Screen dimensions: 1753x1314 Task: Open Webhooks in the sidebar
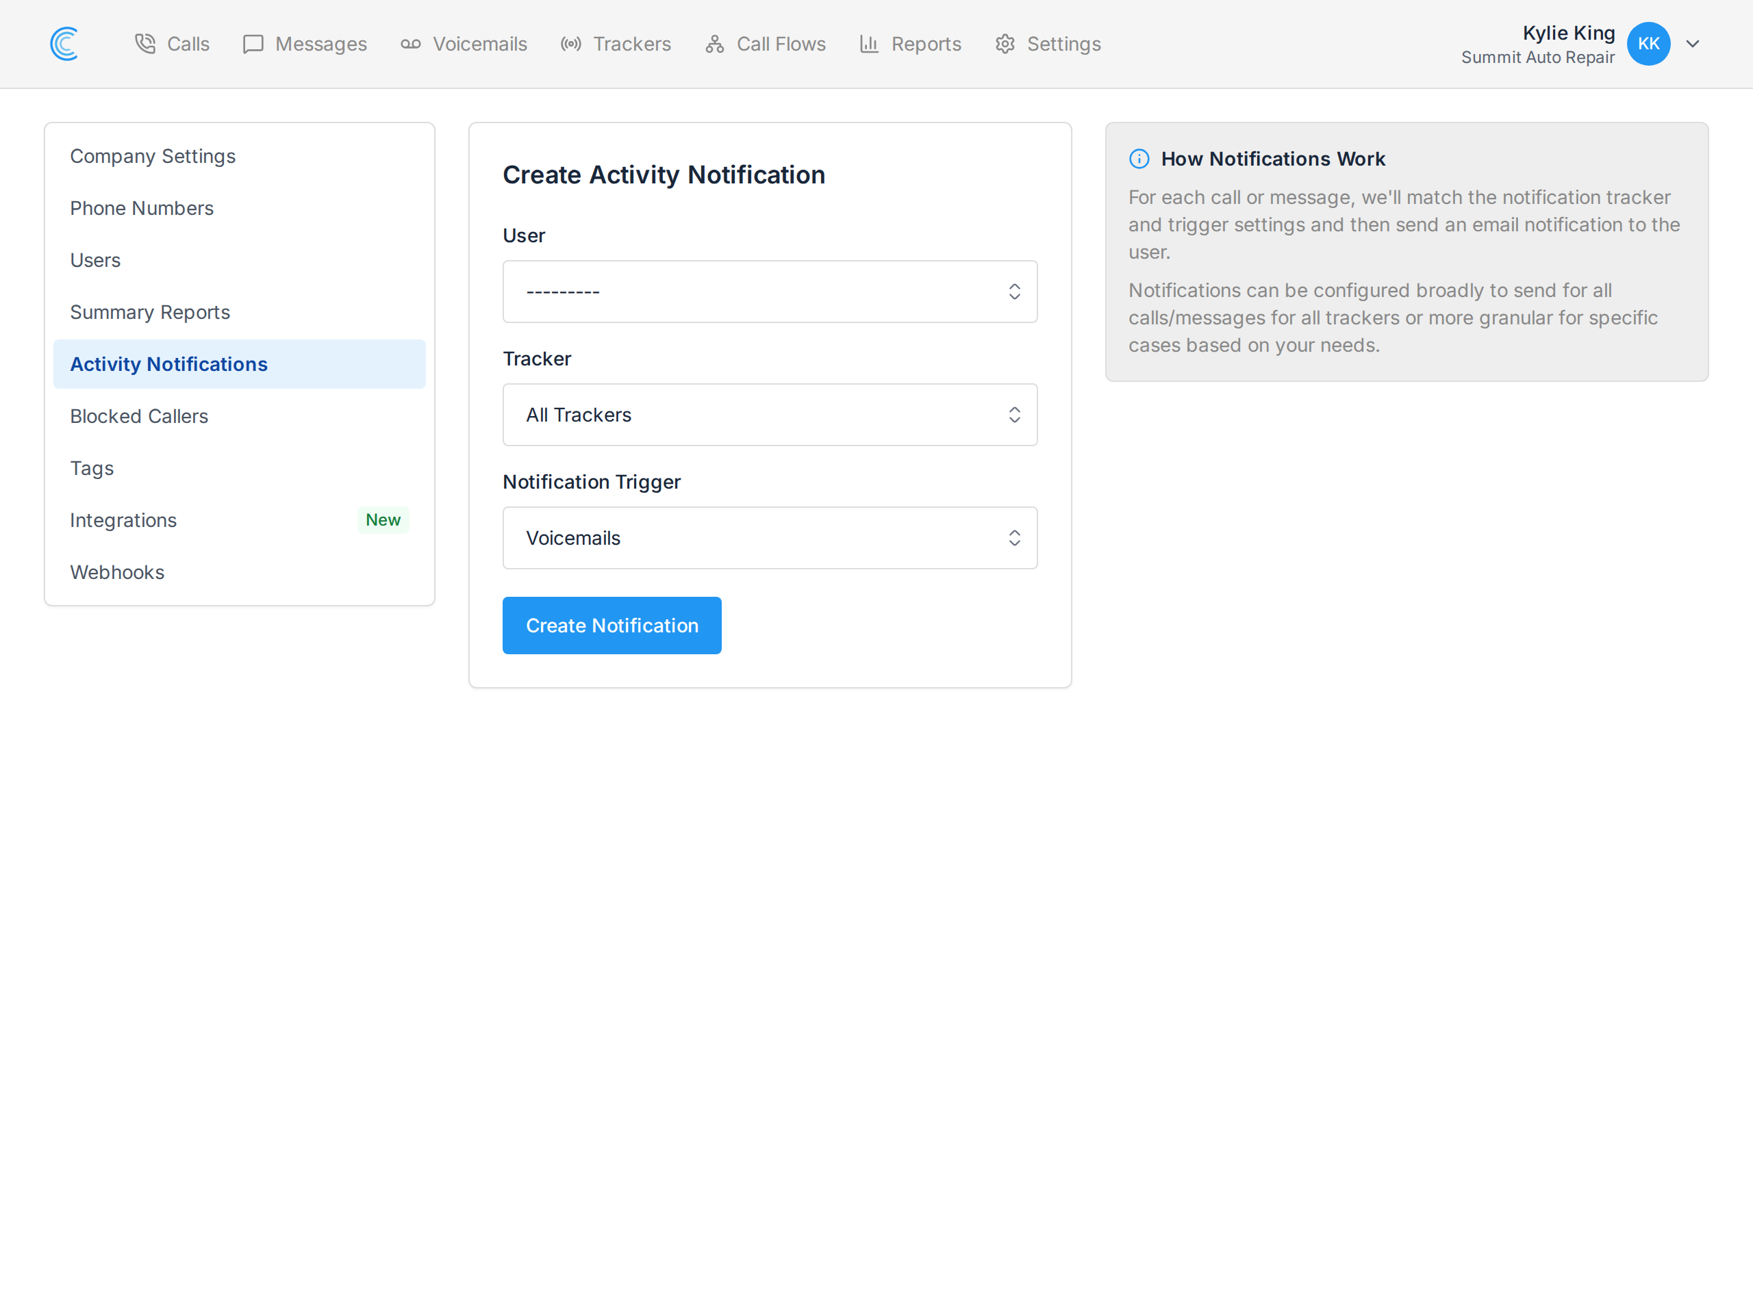coord(240,573)
